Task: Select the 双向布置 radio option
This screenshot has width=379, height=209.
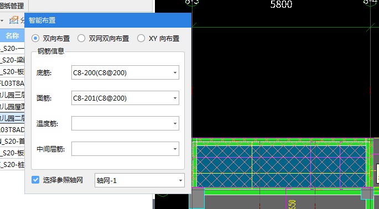Action: pos(35,38)
